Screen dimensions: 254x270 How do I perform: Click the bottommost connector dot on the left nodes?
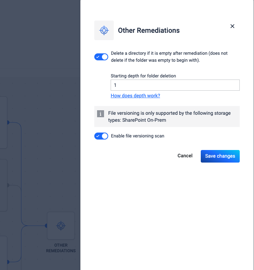click(8, 262)
